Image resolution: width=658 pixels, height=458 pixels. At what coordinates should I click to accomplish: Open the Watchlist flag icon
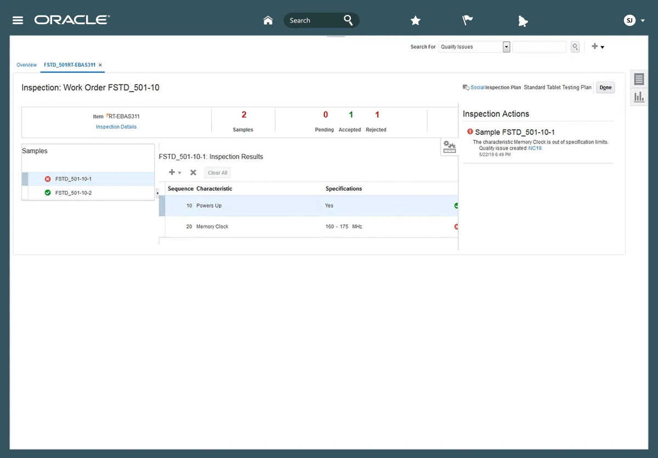(x=467, y=20)
